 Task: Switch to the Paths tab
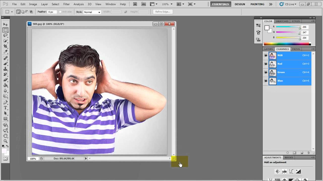point(296,49)
